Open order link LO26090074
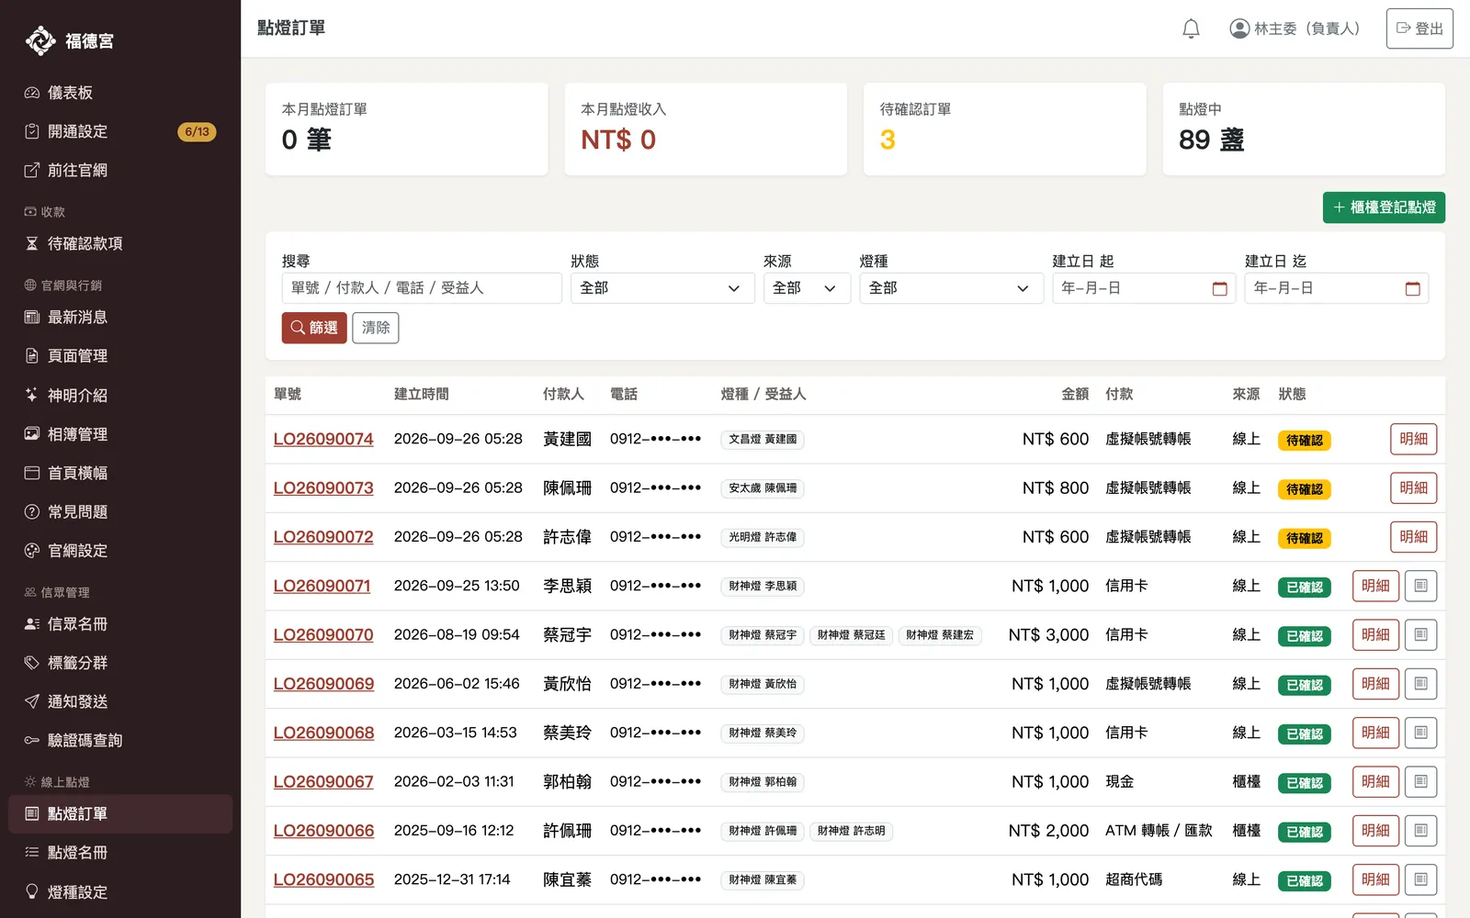This screenshot has width=1470, height=918. [323, 439]
